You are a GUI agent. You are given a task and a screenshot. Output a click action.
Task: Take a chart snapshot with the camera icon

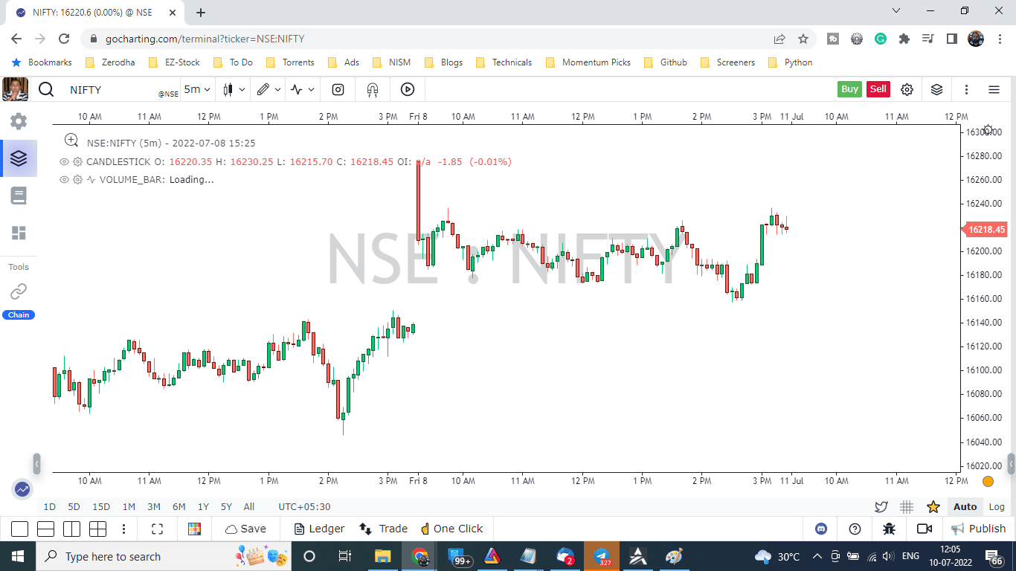(338, 89)
